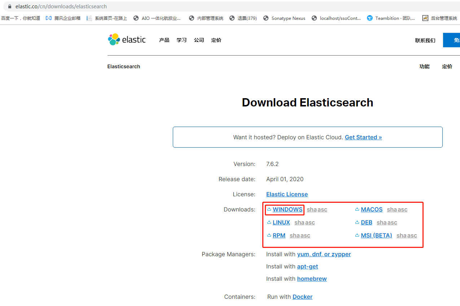Open the homebrew install link
The width and height of the screenshot is (460, 306).
pos(312,279)
